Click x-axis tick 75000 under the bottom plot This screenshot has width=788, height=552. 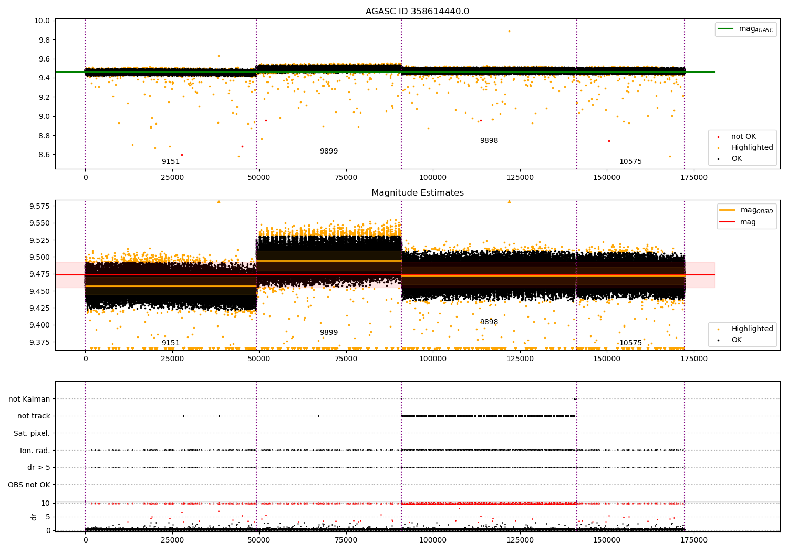click(346, 539)
